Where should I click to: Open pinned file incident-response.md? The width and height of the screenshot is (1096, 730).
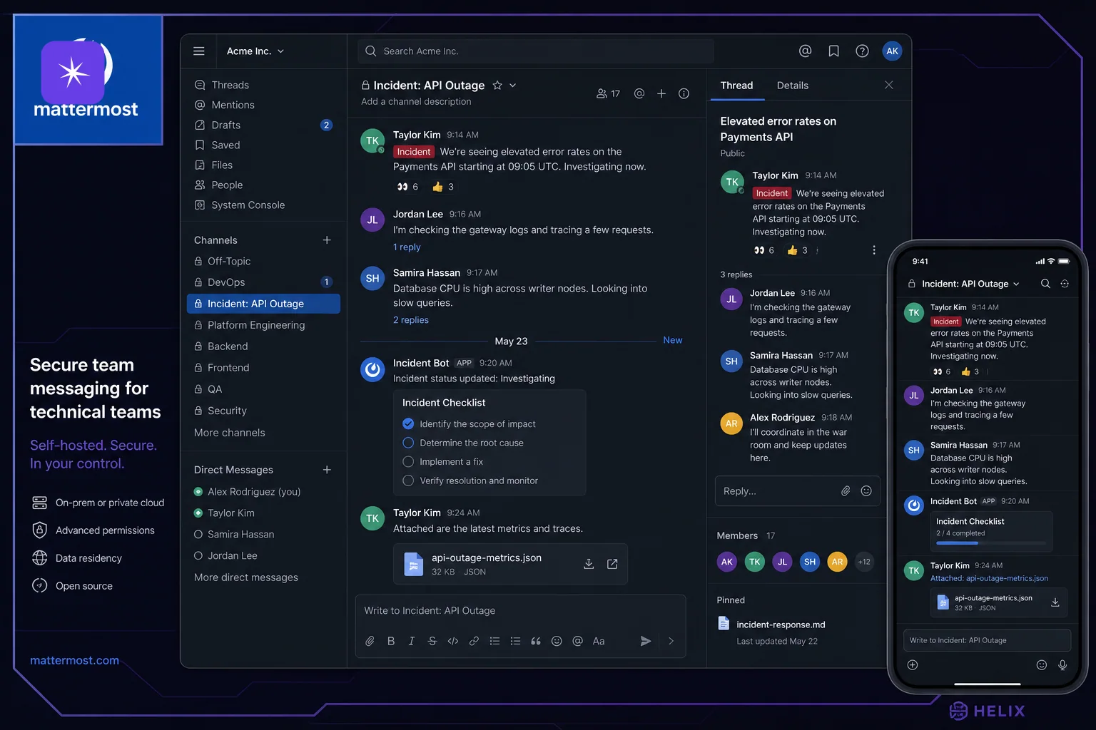[x=781, y=624]
